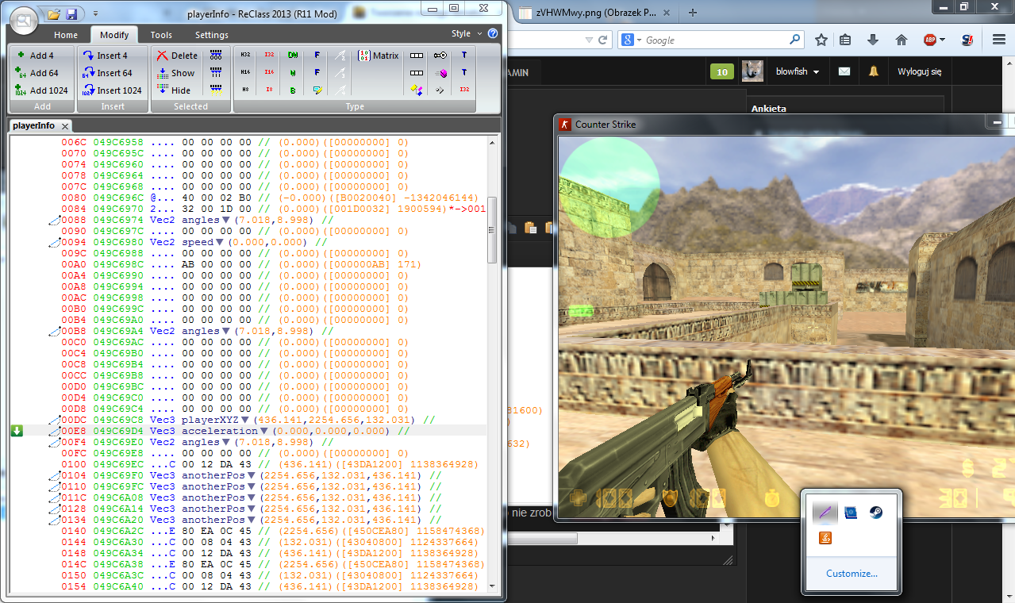Click Add 1024 bytes button
1015x603 pixels.
click(41, 90)
